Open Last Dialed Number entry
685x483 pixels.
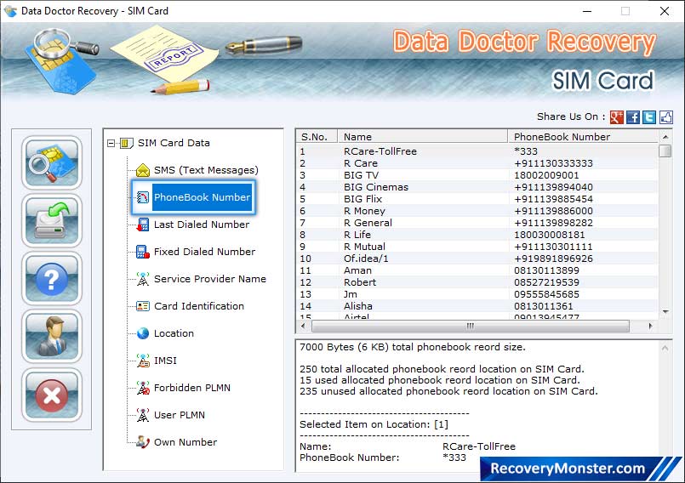click(x=202, y=224)
